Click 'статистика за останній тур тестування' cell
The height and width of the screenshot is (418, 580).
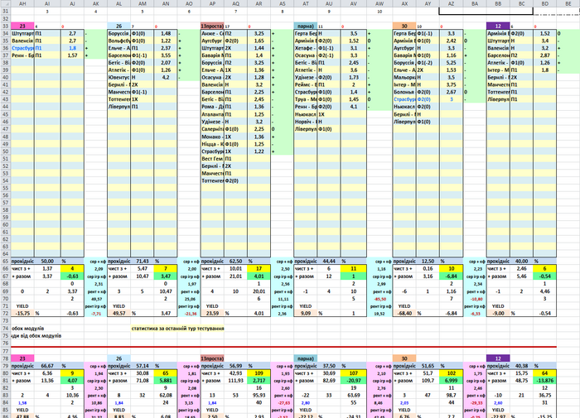click(x=177, y=328)
